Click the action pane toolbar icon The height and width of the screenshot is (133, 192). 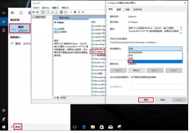point(66,12)
